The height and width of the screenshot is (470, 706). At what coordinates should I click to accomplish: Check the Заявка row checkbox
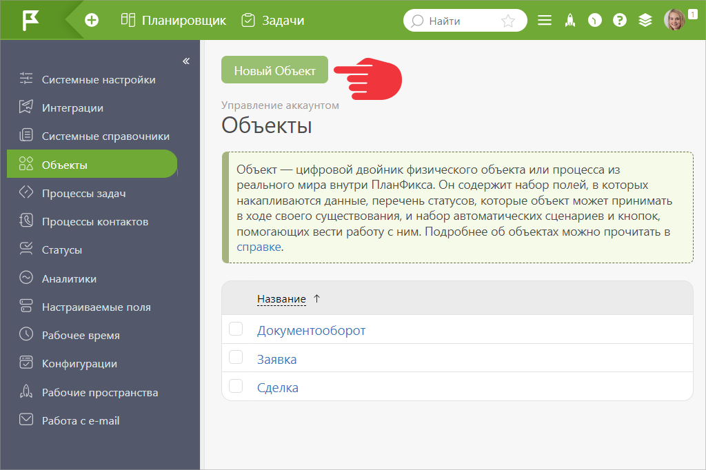point(236,358)
